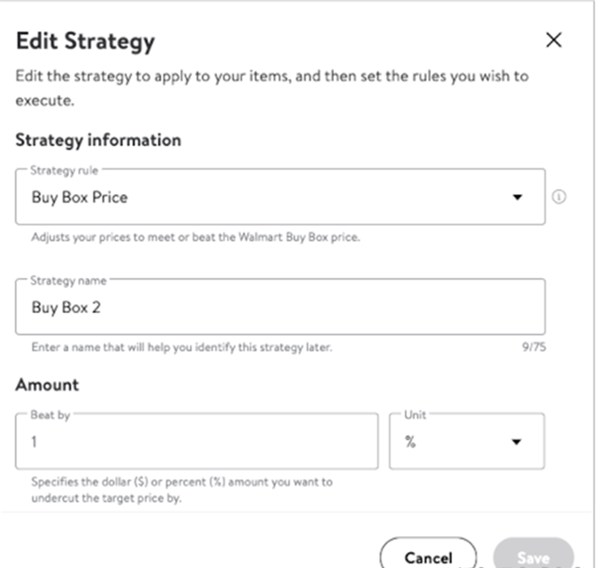
Task: Click the 9/75 character counter
Action: 533,347
